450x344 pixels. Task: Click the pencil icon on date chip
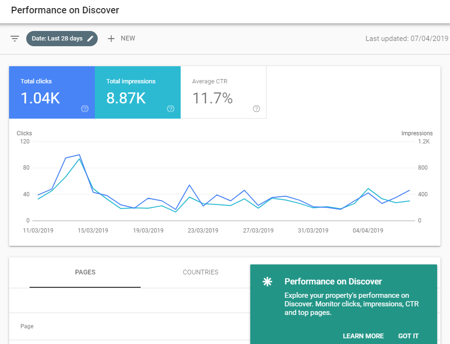[x=90, y=39]
